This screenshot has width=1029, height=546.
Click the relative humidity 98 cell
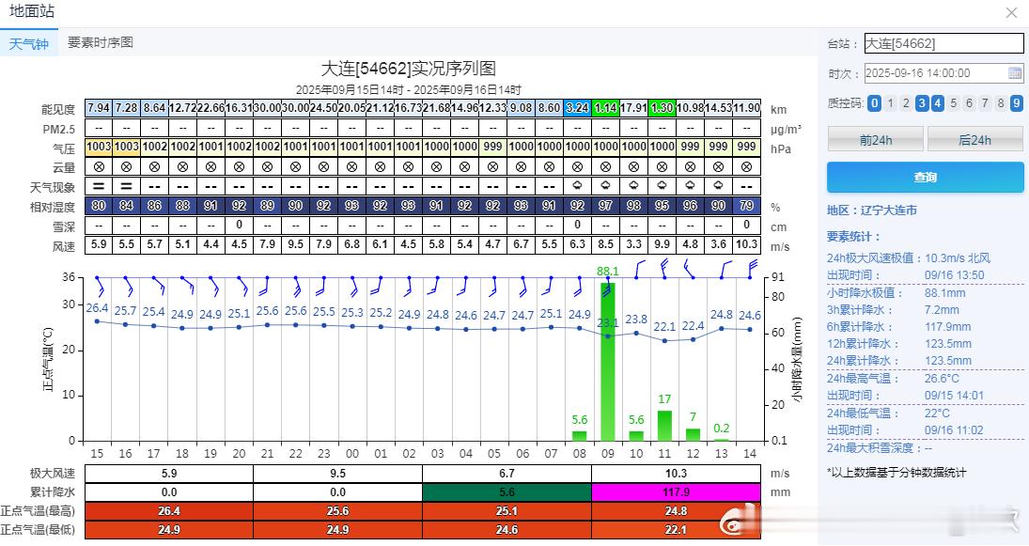tap(634, 206)
